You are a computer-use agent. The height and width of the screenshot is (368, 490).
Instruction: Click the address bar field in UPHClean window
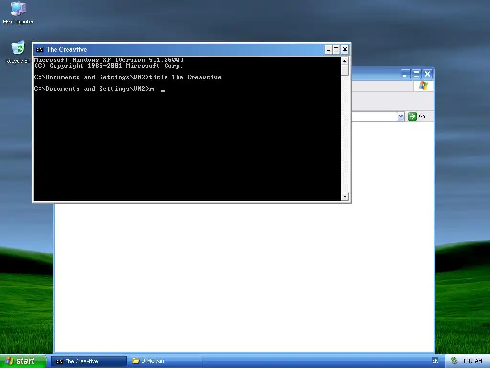tap(374, 116)
